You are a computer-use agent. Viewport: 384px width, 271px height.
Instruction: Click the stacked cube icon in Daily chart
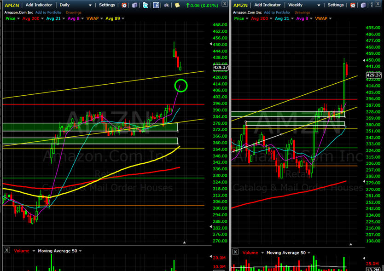[x=134, y=5]
